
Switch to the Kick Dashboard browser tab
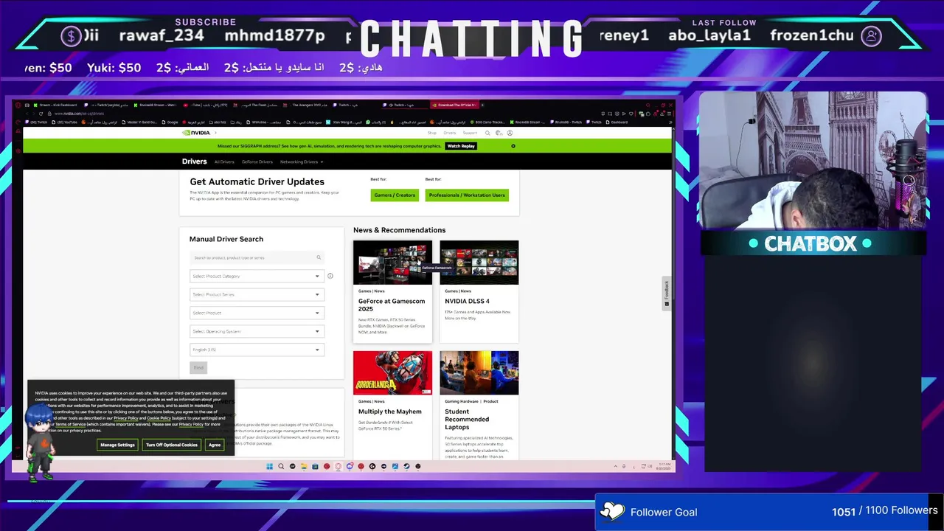[55, 105]
